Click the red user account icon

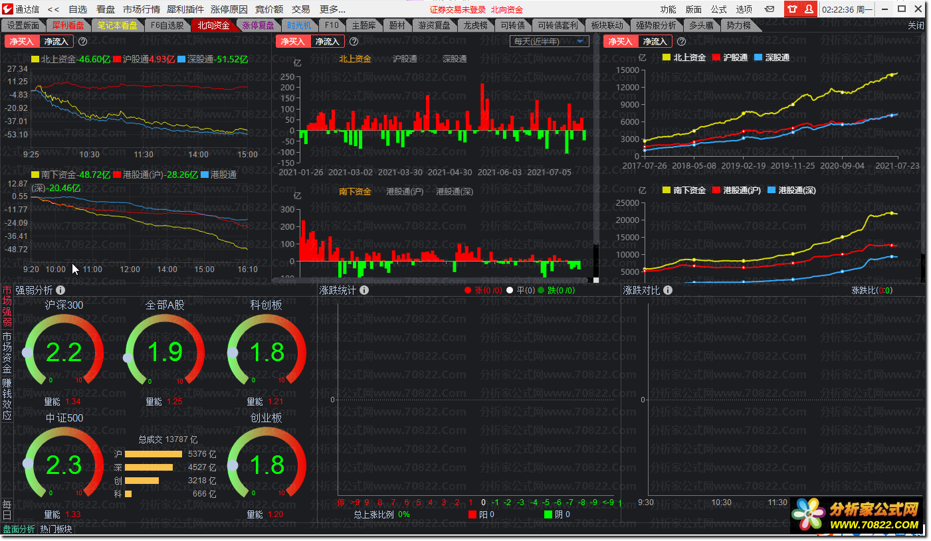pyautogui.click(x=809, y=9)
